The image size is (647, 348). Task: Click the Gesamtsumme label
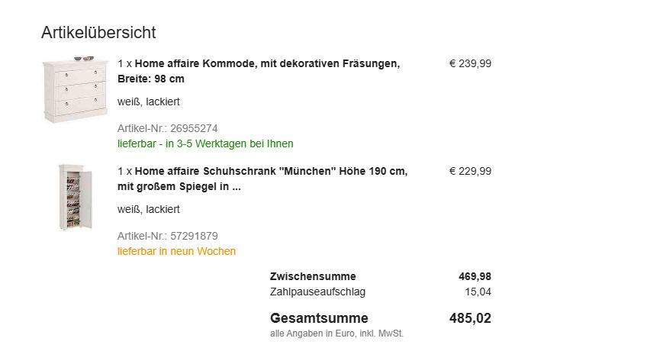tap(319, 318)
